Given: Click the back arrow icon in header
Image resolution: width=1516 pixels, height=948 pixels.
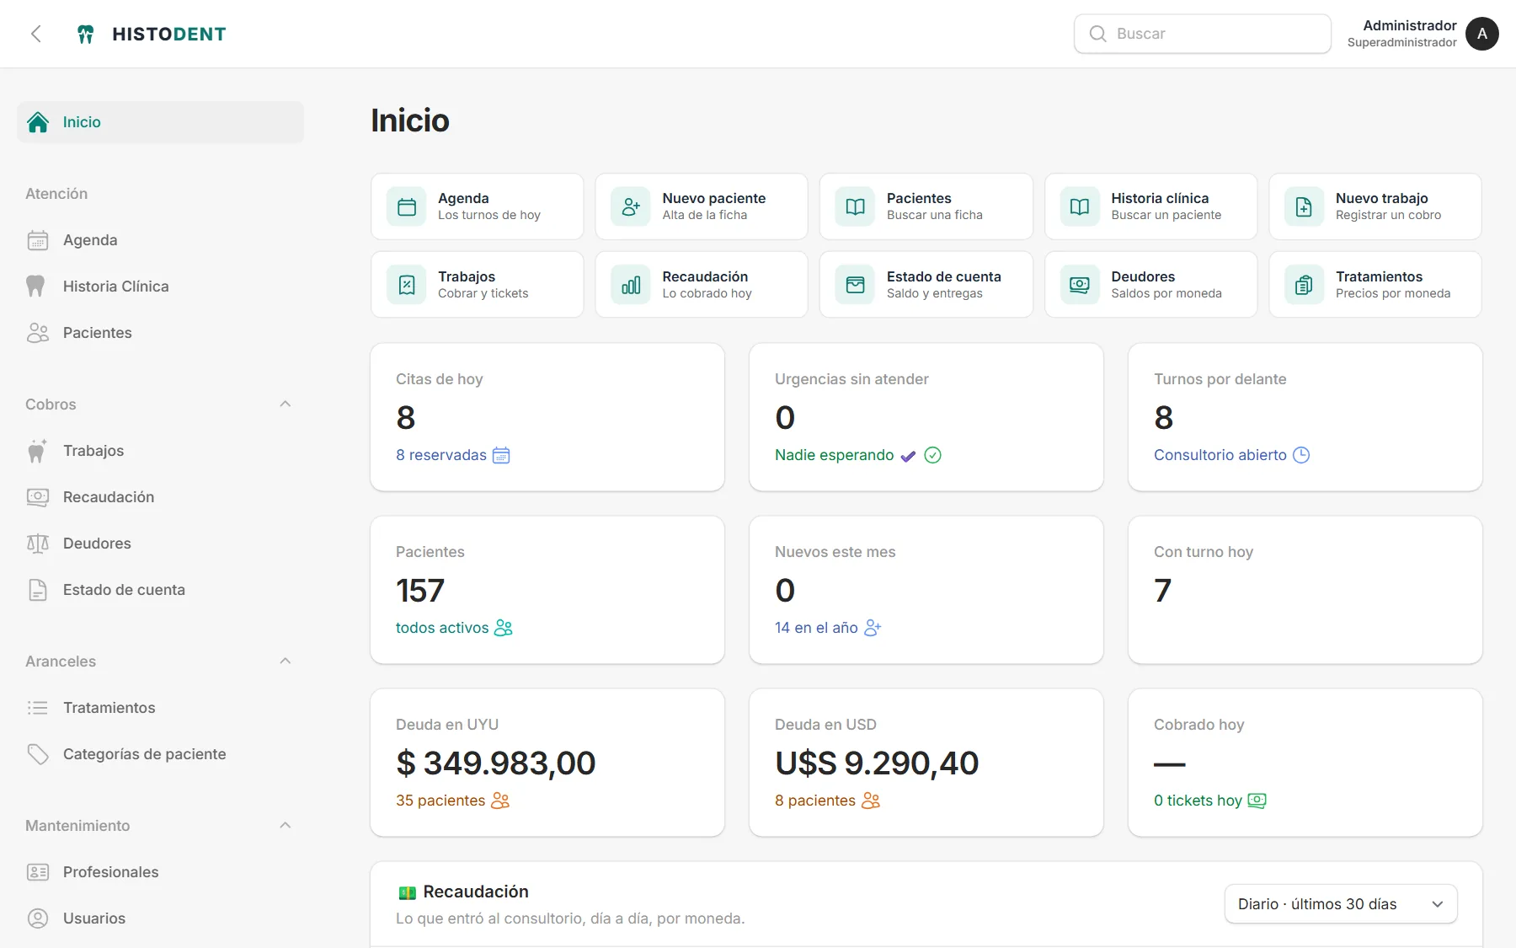Looking at the screenshot, I should pos(35,34).
